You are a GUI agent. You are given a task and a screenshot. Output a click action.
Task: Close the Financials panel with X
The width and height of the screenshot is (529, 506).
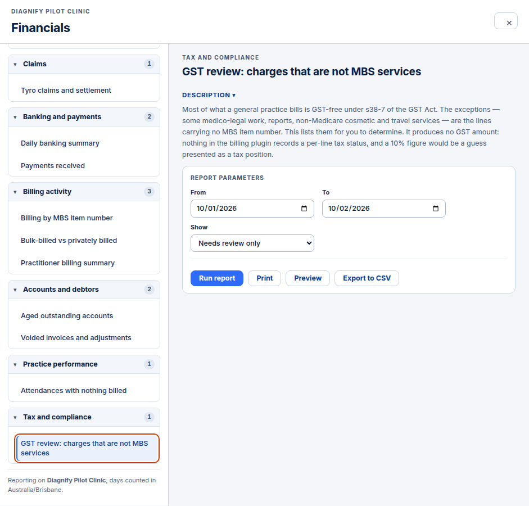[x=506, y=21]
